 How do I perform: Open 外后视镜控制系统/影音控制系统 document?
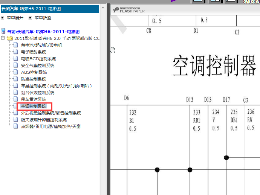(x=51, y=113)
